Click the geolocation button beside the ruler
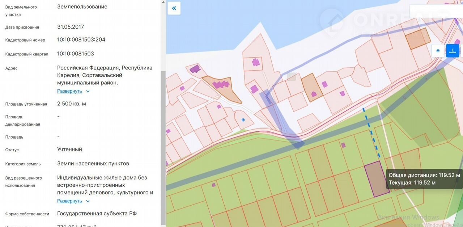The image size is (463, 227). pos(438,51)
